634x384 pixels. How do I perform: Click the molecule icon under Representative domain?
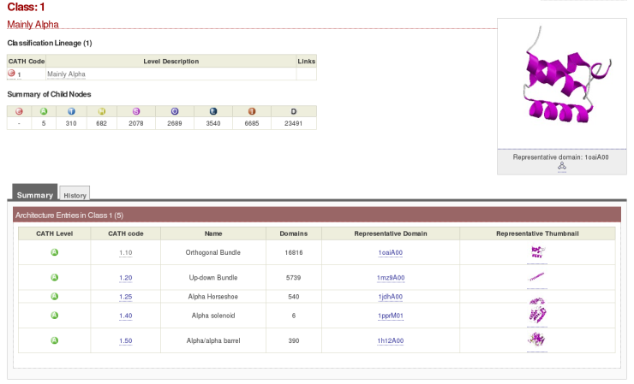pyautogui.click(x=561, y=166)
